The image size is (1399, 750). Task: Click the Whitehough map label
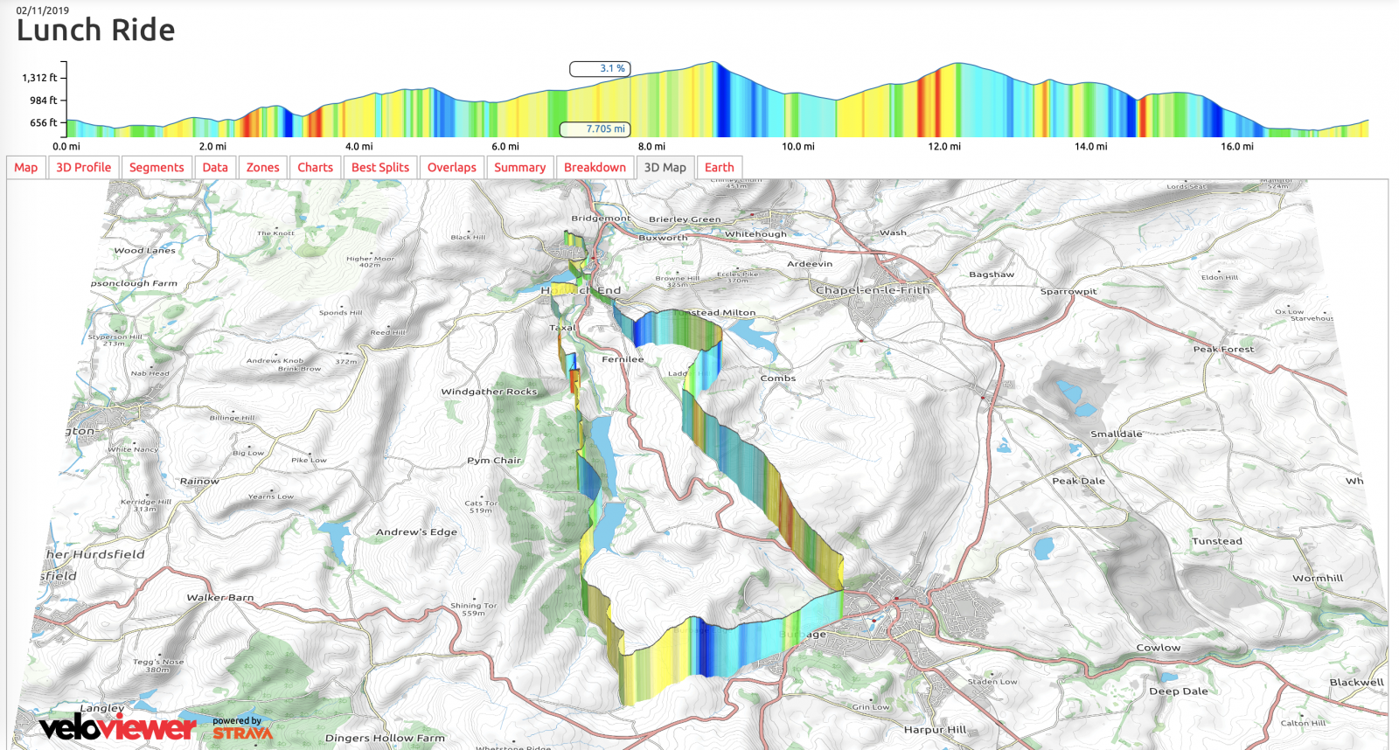755,234
